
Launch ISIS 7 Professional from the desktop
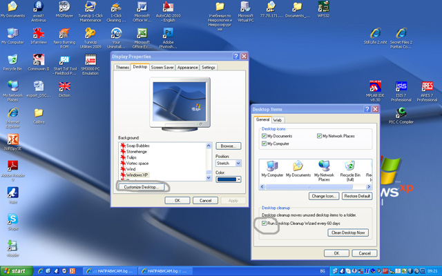[x=401, y=86]
